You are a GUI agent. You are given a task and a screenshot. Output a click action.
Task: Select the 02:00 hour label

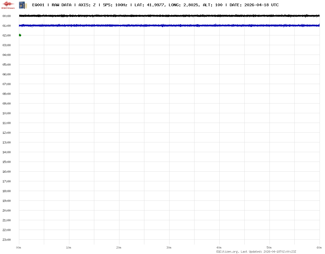point(6,35)
